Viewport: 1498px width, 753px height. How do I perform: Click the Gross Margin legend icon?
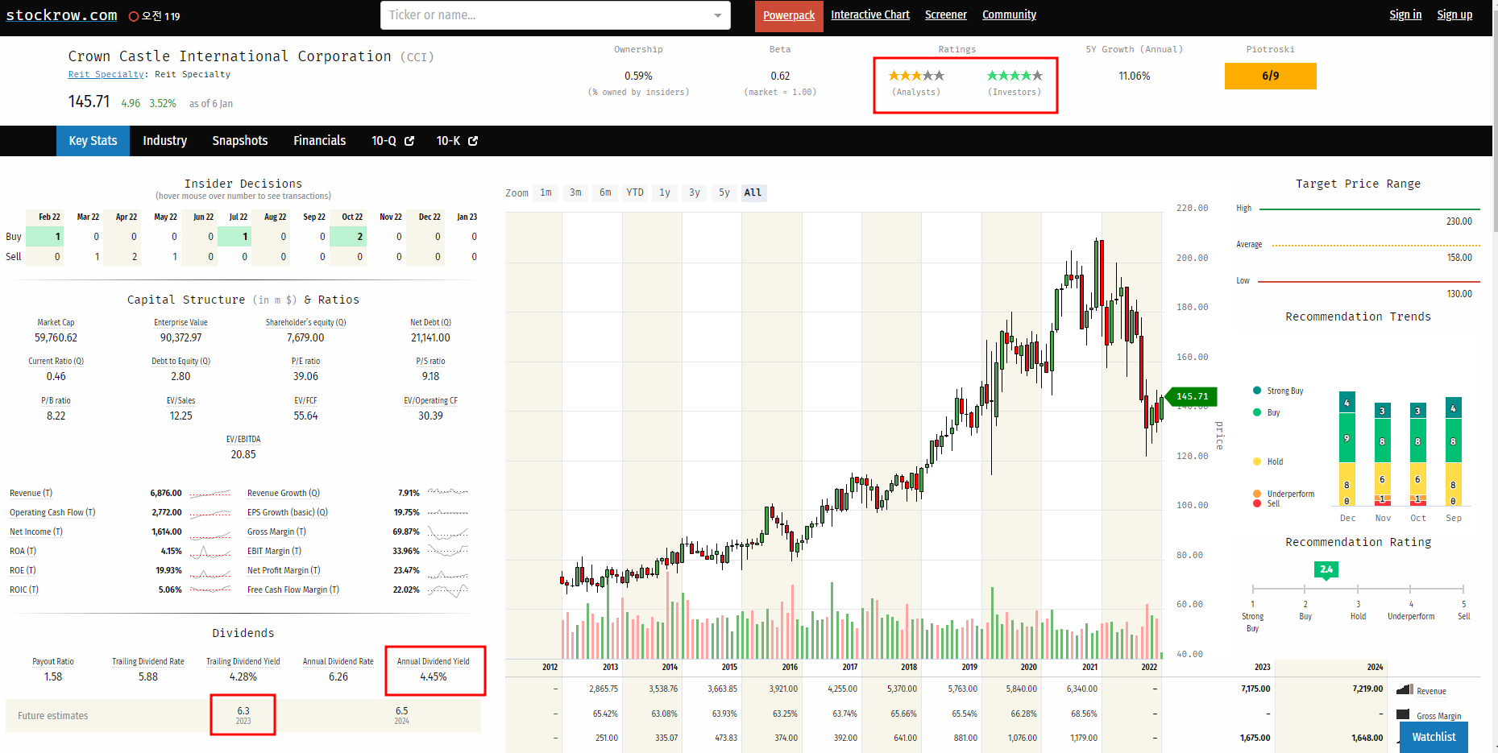[1403, 714]
